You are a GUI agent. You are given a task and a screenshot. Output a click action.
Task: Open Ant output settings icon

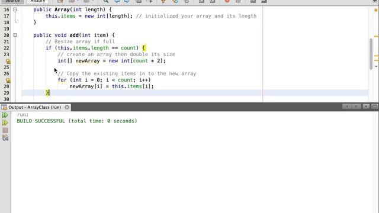[5, 138]
